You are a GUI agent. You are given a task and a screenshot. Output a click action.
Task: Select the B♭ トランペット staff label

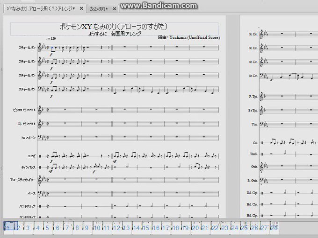tap(27, 124)
